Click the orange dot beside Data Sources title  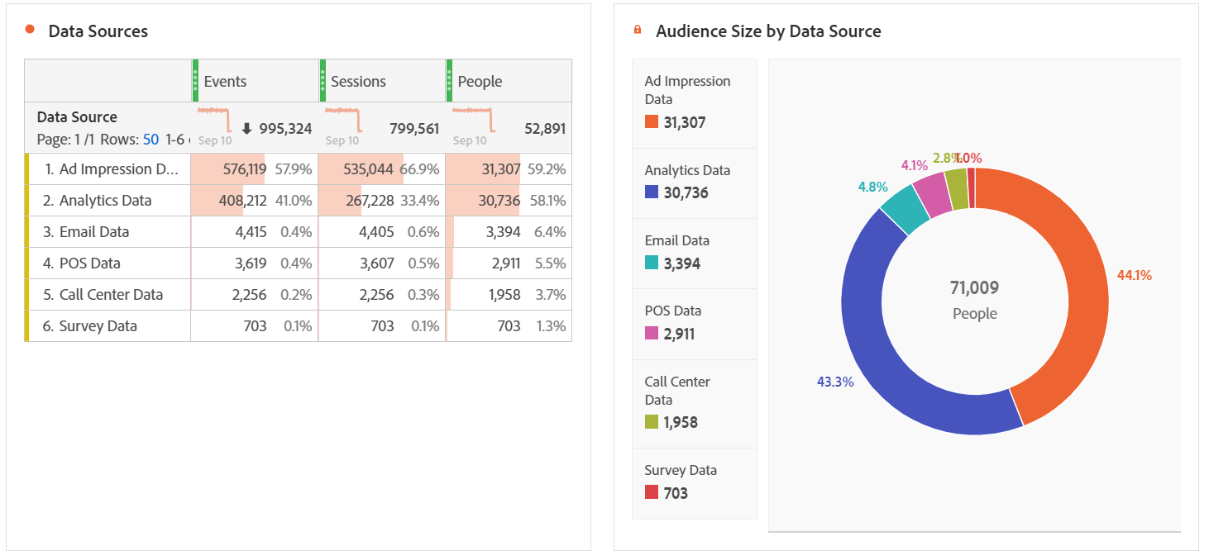tap(30, 30)
